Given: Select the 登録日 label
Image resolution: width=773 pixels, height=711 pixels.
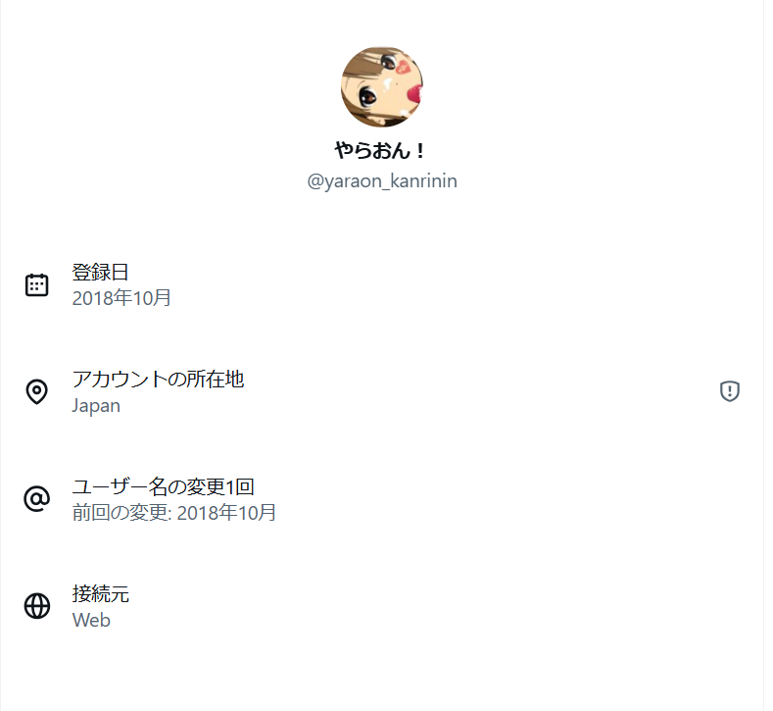Looking at the screenshot, I should coord(100,273).
